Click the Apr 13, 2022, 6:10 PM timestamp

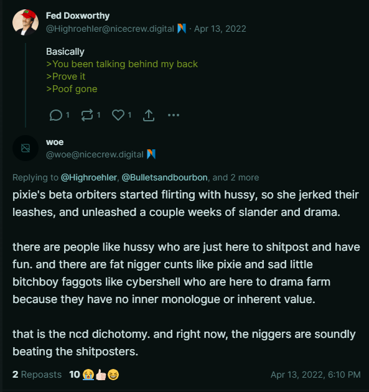315,375
